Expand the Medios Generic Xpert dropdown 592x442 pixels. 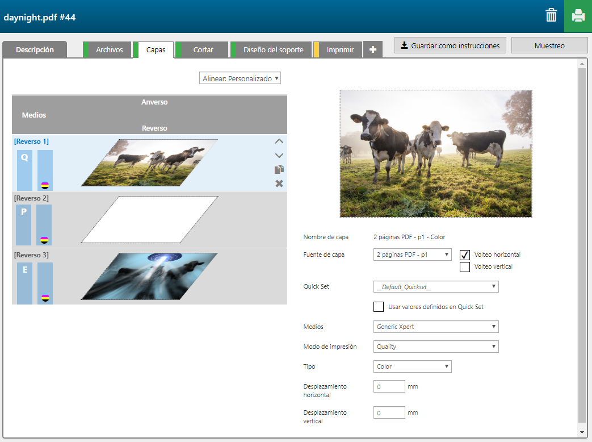click(x=436, y=327)
